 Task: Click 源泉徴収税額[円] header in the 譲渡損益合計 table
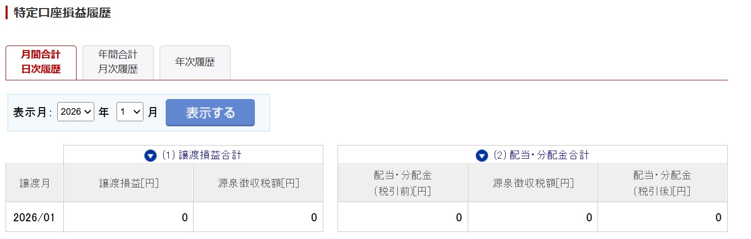258,183
